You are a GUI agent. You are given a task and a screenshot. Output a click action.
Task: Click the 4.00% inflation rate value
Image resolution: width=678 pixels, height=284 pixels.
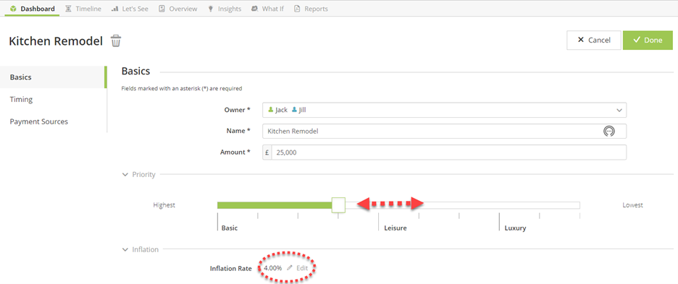point(272,268)
